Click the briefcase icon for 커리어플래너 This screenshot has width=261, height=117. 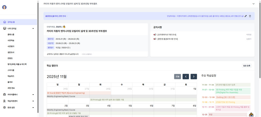pos(5,95)
